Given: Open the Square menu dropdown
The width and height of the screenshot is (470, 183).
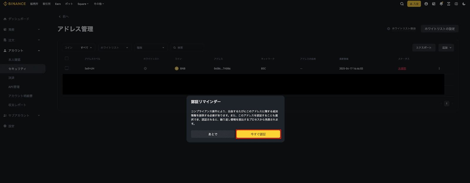Looking at the screenshot, I should point(83,4).
